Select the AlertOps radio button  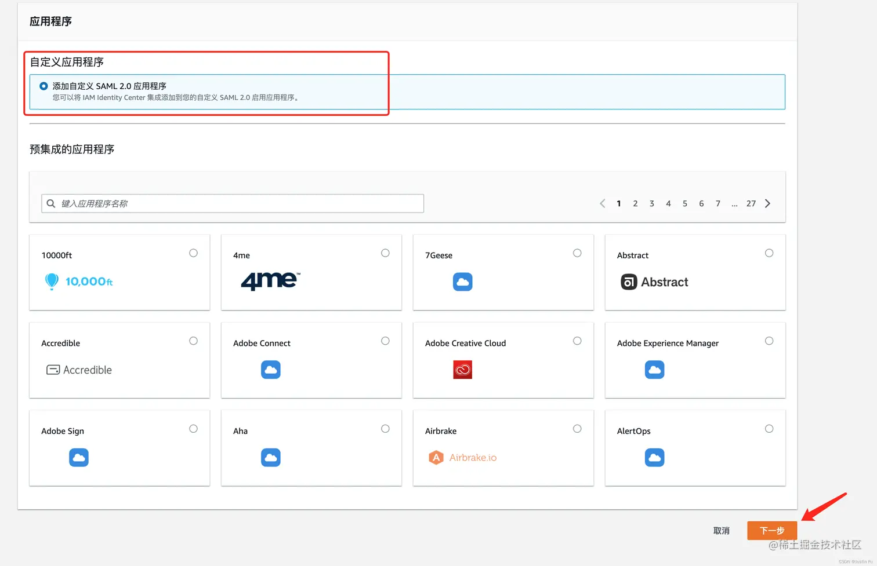[x=769, y=429]
